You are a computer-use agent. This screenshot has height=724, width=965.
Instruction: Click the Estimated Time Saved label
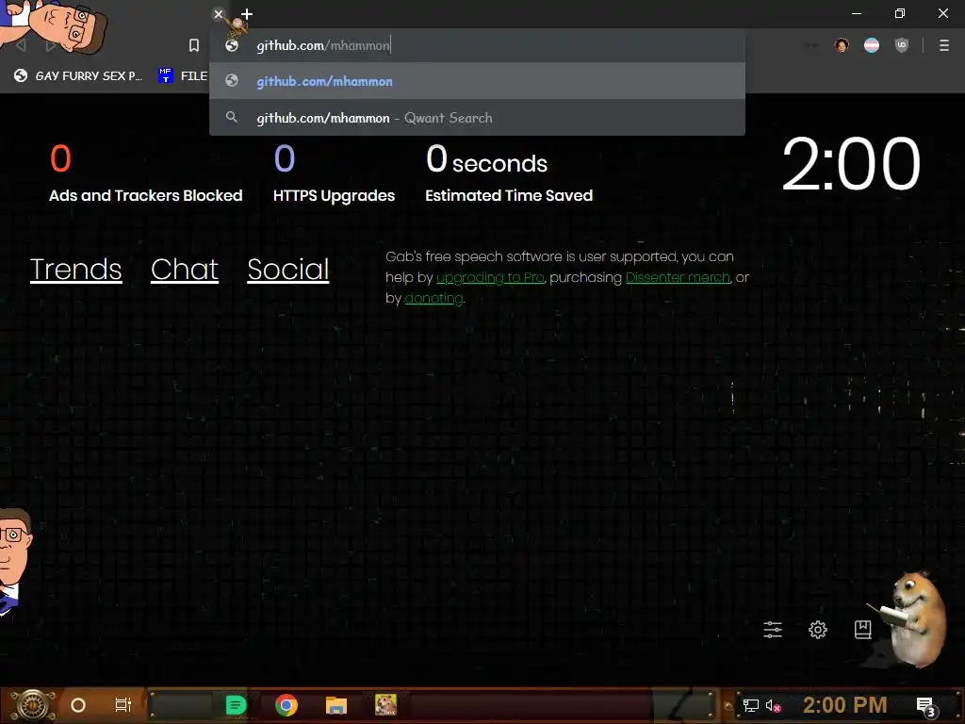508,196
